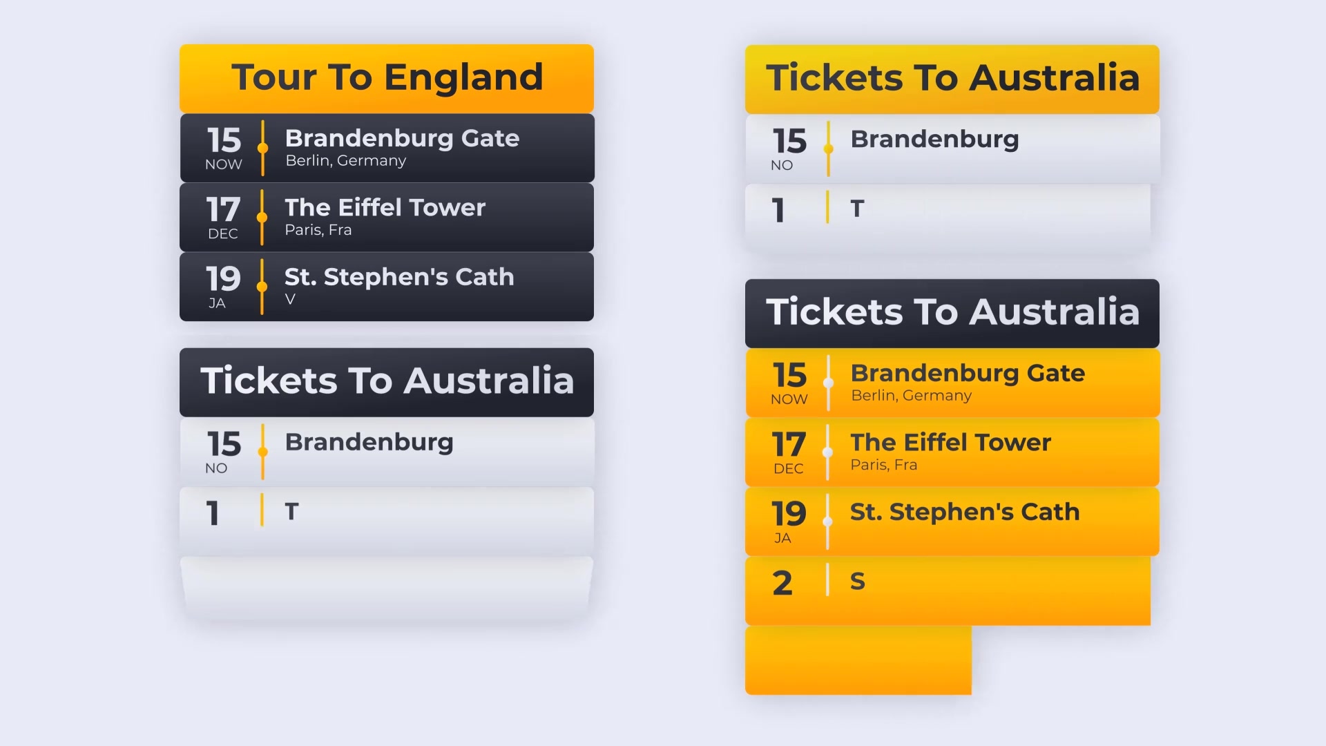Toggle the Tickets To Australia dark panel header
Viewport: 1326px width, 746px height.
pos(952,312)
